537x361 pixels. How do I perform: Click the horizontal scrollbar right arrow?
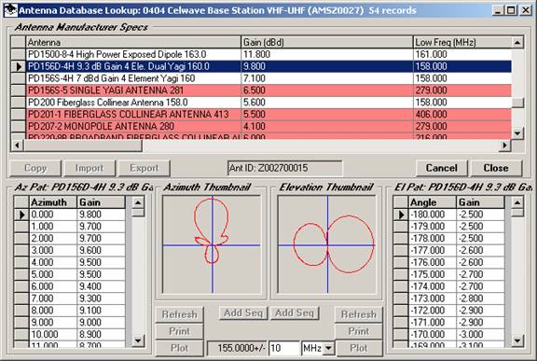coord(504,146)
